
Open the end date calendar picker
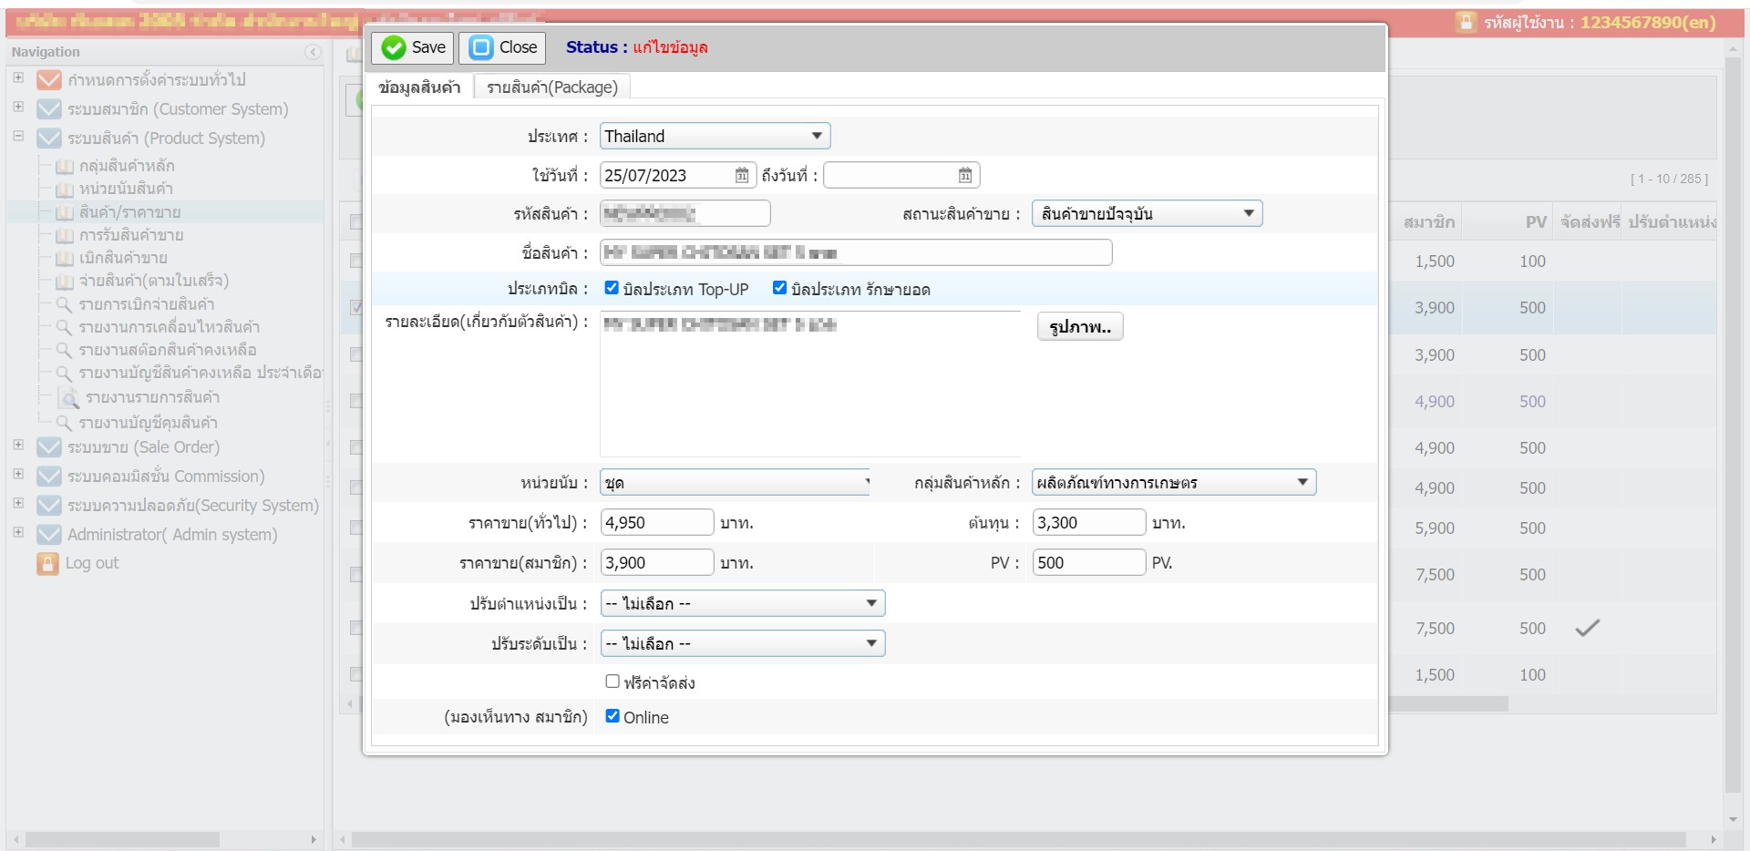click(965, 175)
